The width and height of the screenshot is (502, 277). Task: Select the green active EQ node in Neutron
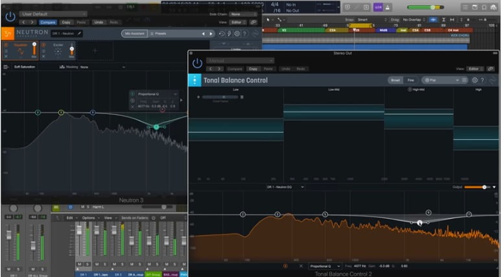click(x=156, y=127)
